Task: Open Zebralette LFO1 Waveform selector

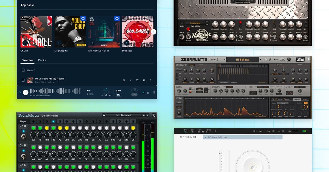Action: tap(253, 93)
